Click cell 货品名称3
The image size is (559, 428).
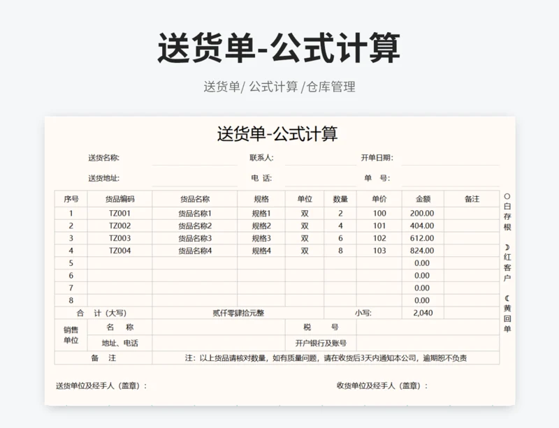pos(195,238)
